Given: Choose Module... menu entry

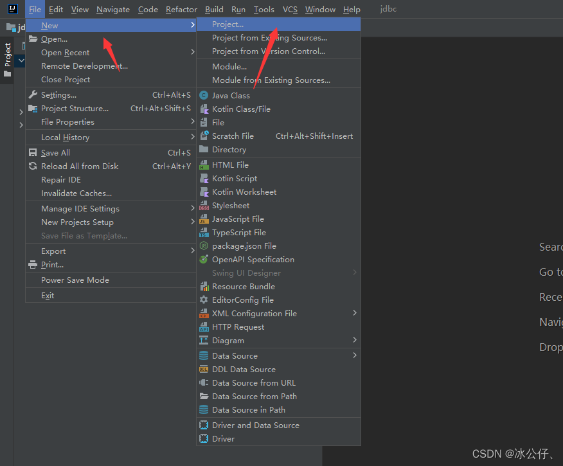Looking at the screenshot, I should point(279,67).
